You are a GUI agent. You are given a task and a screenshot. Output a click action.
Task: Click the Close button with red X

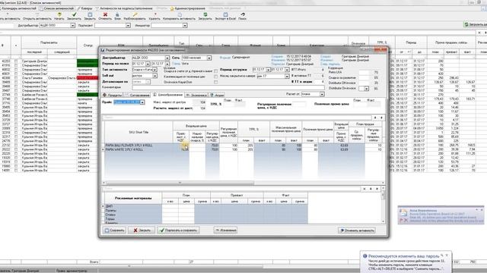pos(142,231)
